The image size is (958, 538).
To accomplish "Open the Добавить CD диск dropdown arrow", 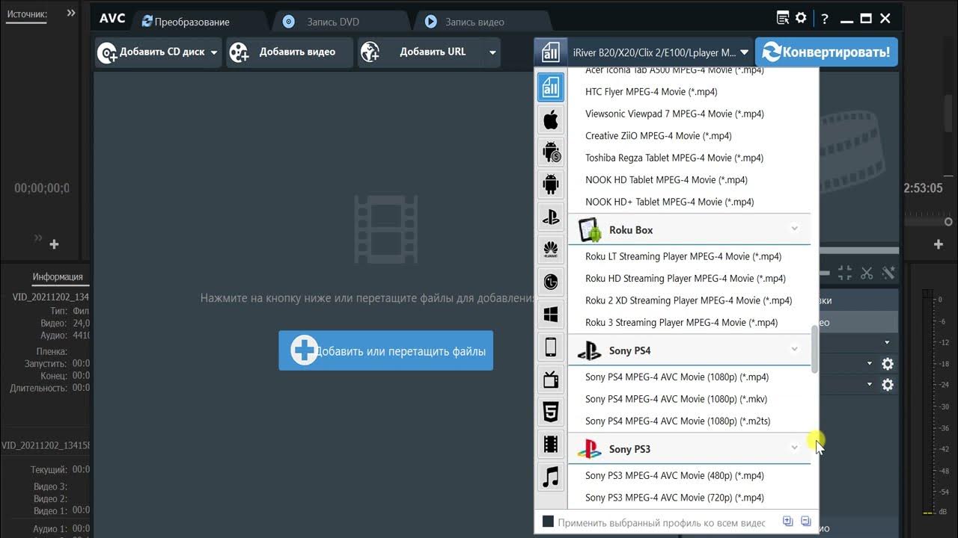I will pos(214,52).
